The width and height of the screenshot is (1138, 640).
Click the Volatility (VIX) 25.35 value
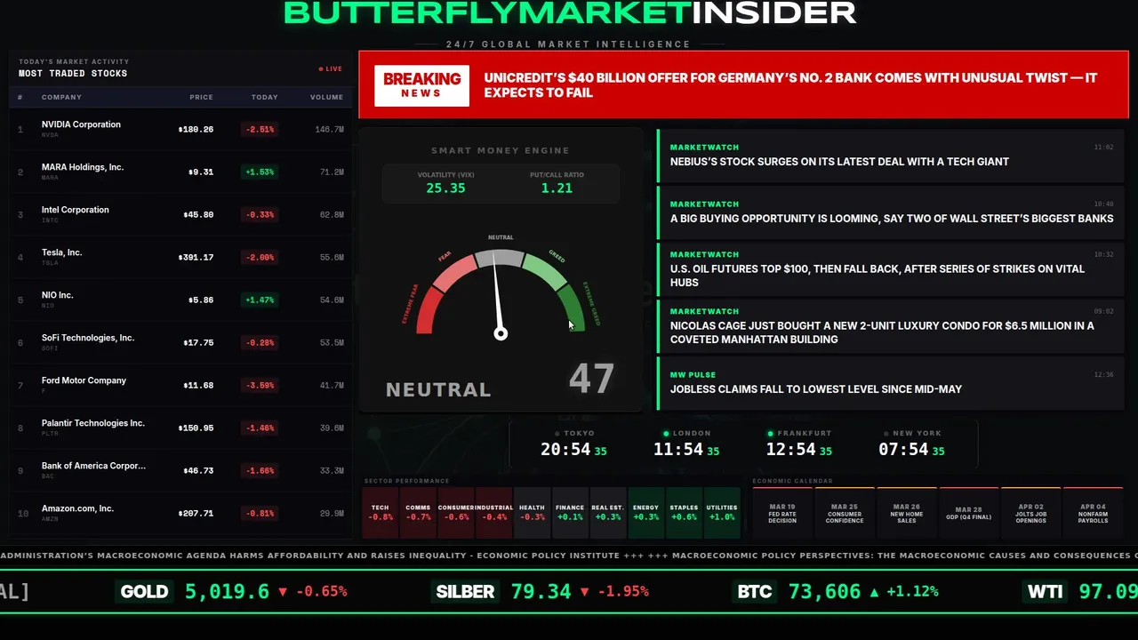click(x=445, y=188)
